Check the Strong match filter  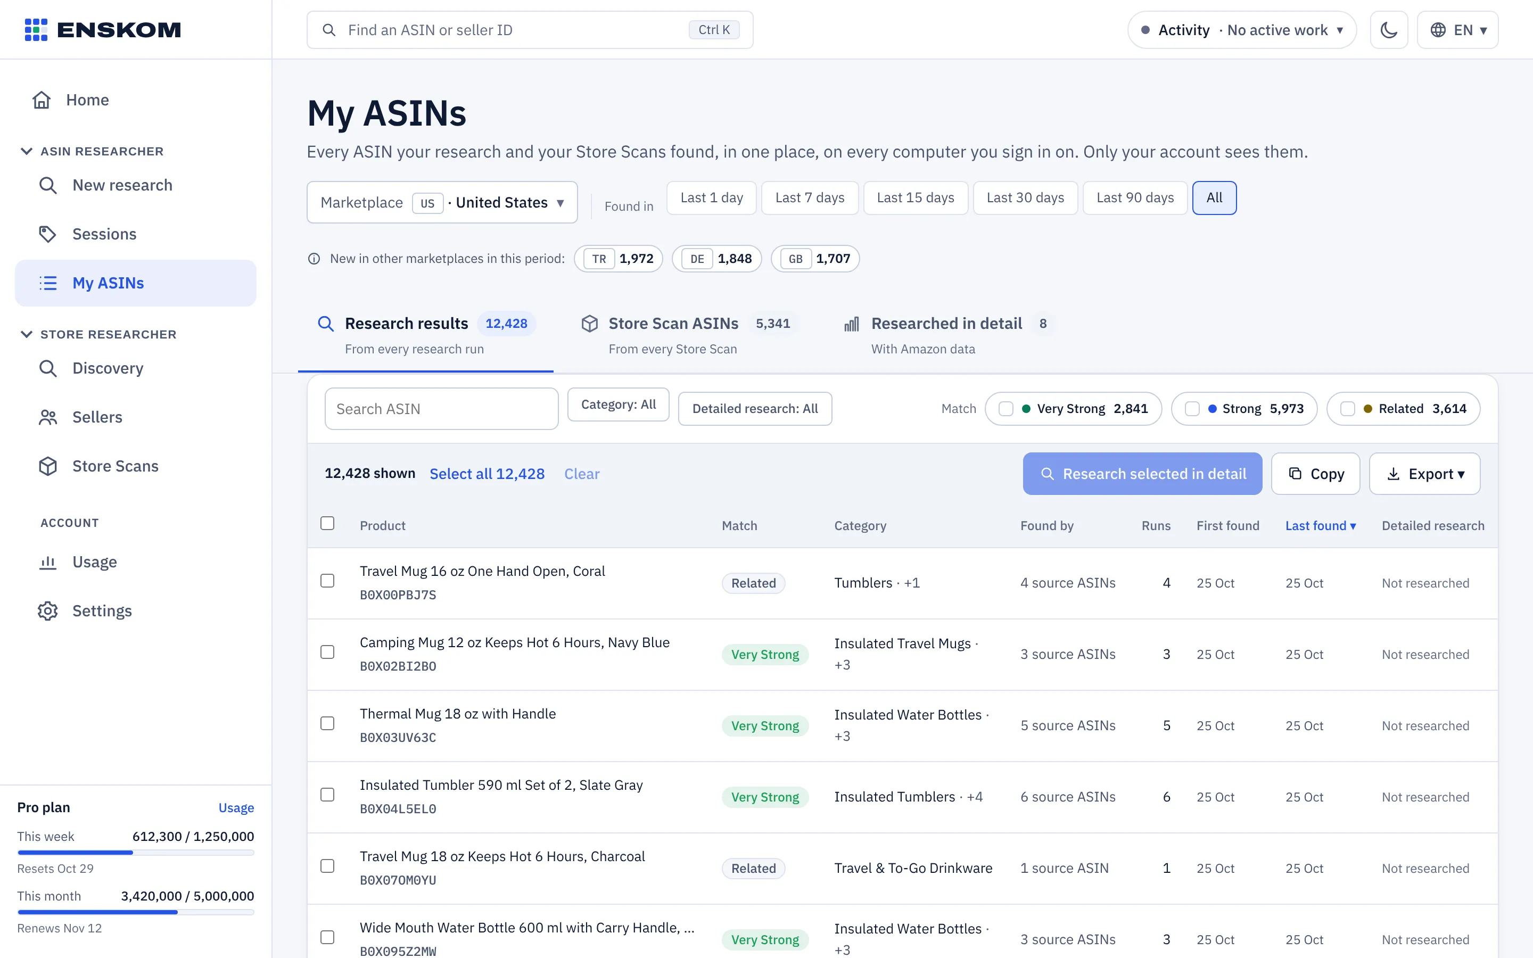click(1192, 409)
